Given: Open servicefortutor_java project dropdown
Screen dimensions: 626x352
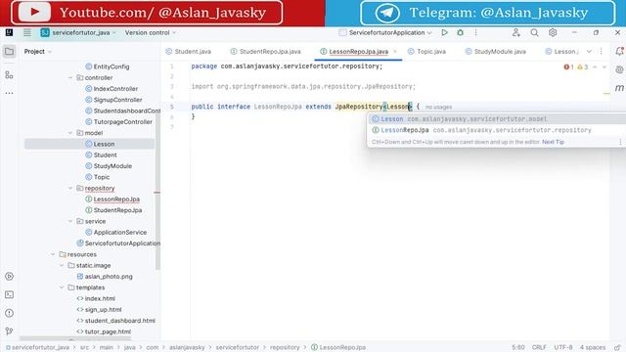Looking at the screenshot, I should point(78,32).
